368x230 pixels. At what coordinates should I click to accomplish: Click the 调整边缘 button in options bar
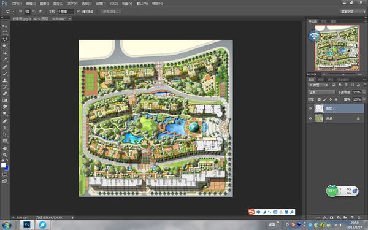(111, 11)
